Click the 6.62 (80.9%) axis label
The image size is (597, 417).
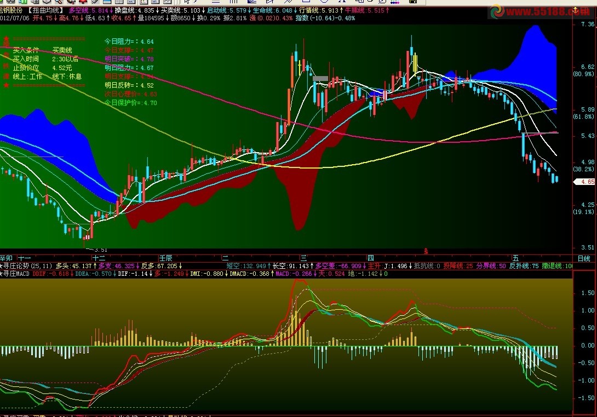[x=584, y=71]
